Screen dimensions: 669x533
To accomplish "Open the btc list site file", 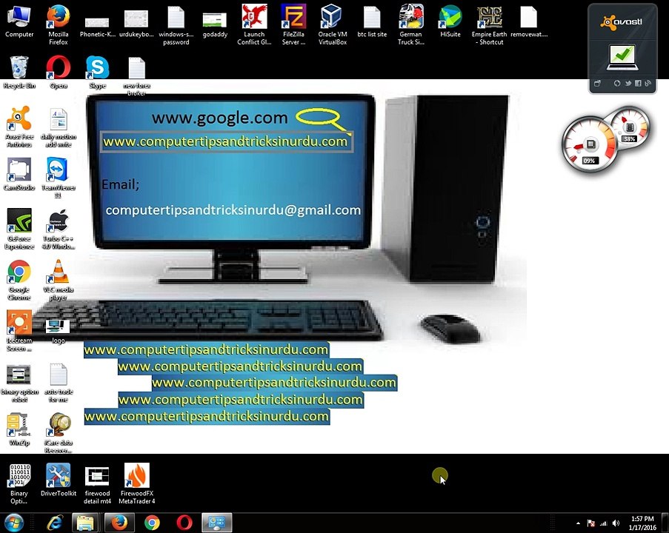I will click(x=372, y=21).
